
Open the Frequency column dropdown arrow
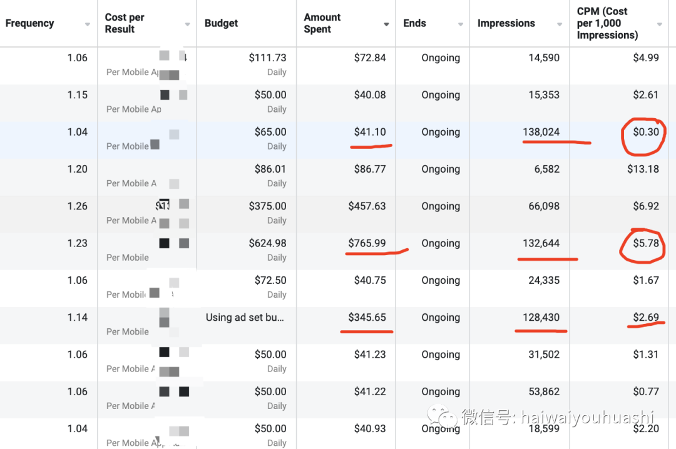point(88,24)
